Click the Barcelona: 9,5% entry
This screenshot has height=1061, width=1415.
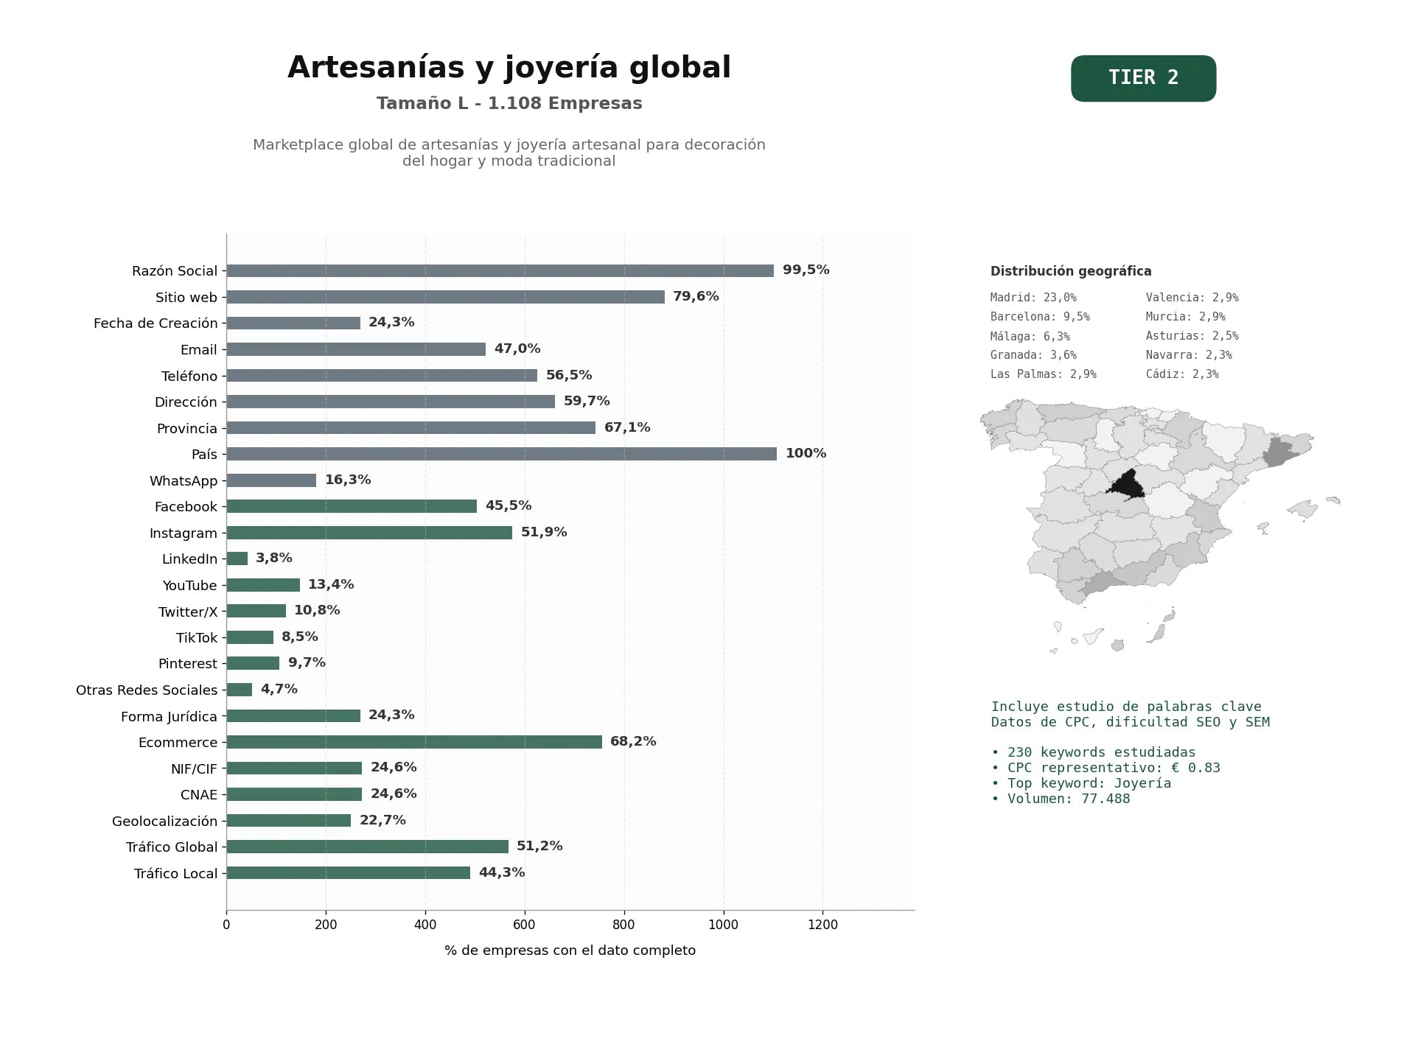coord(1040,317)
